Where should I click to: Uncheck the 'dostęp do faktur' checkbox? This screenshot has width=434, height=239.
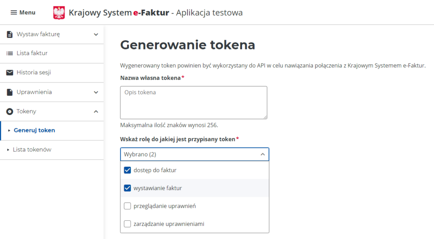pyautogui.click(x=127, y=170)
